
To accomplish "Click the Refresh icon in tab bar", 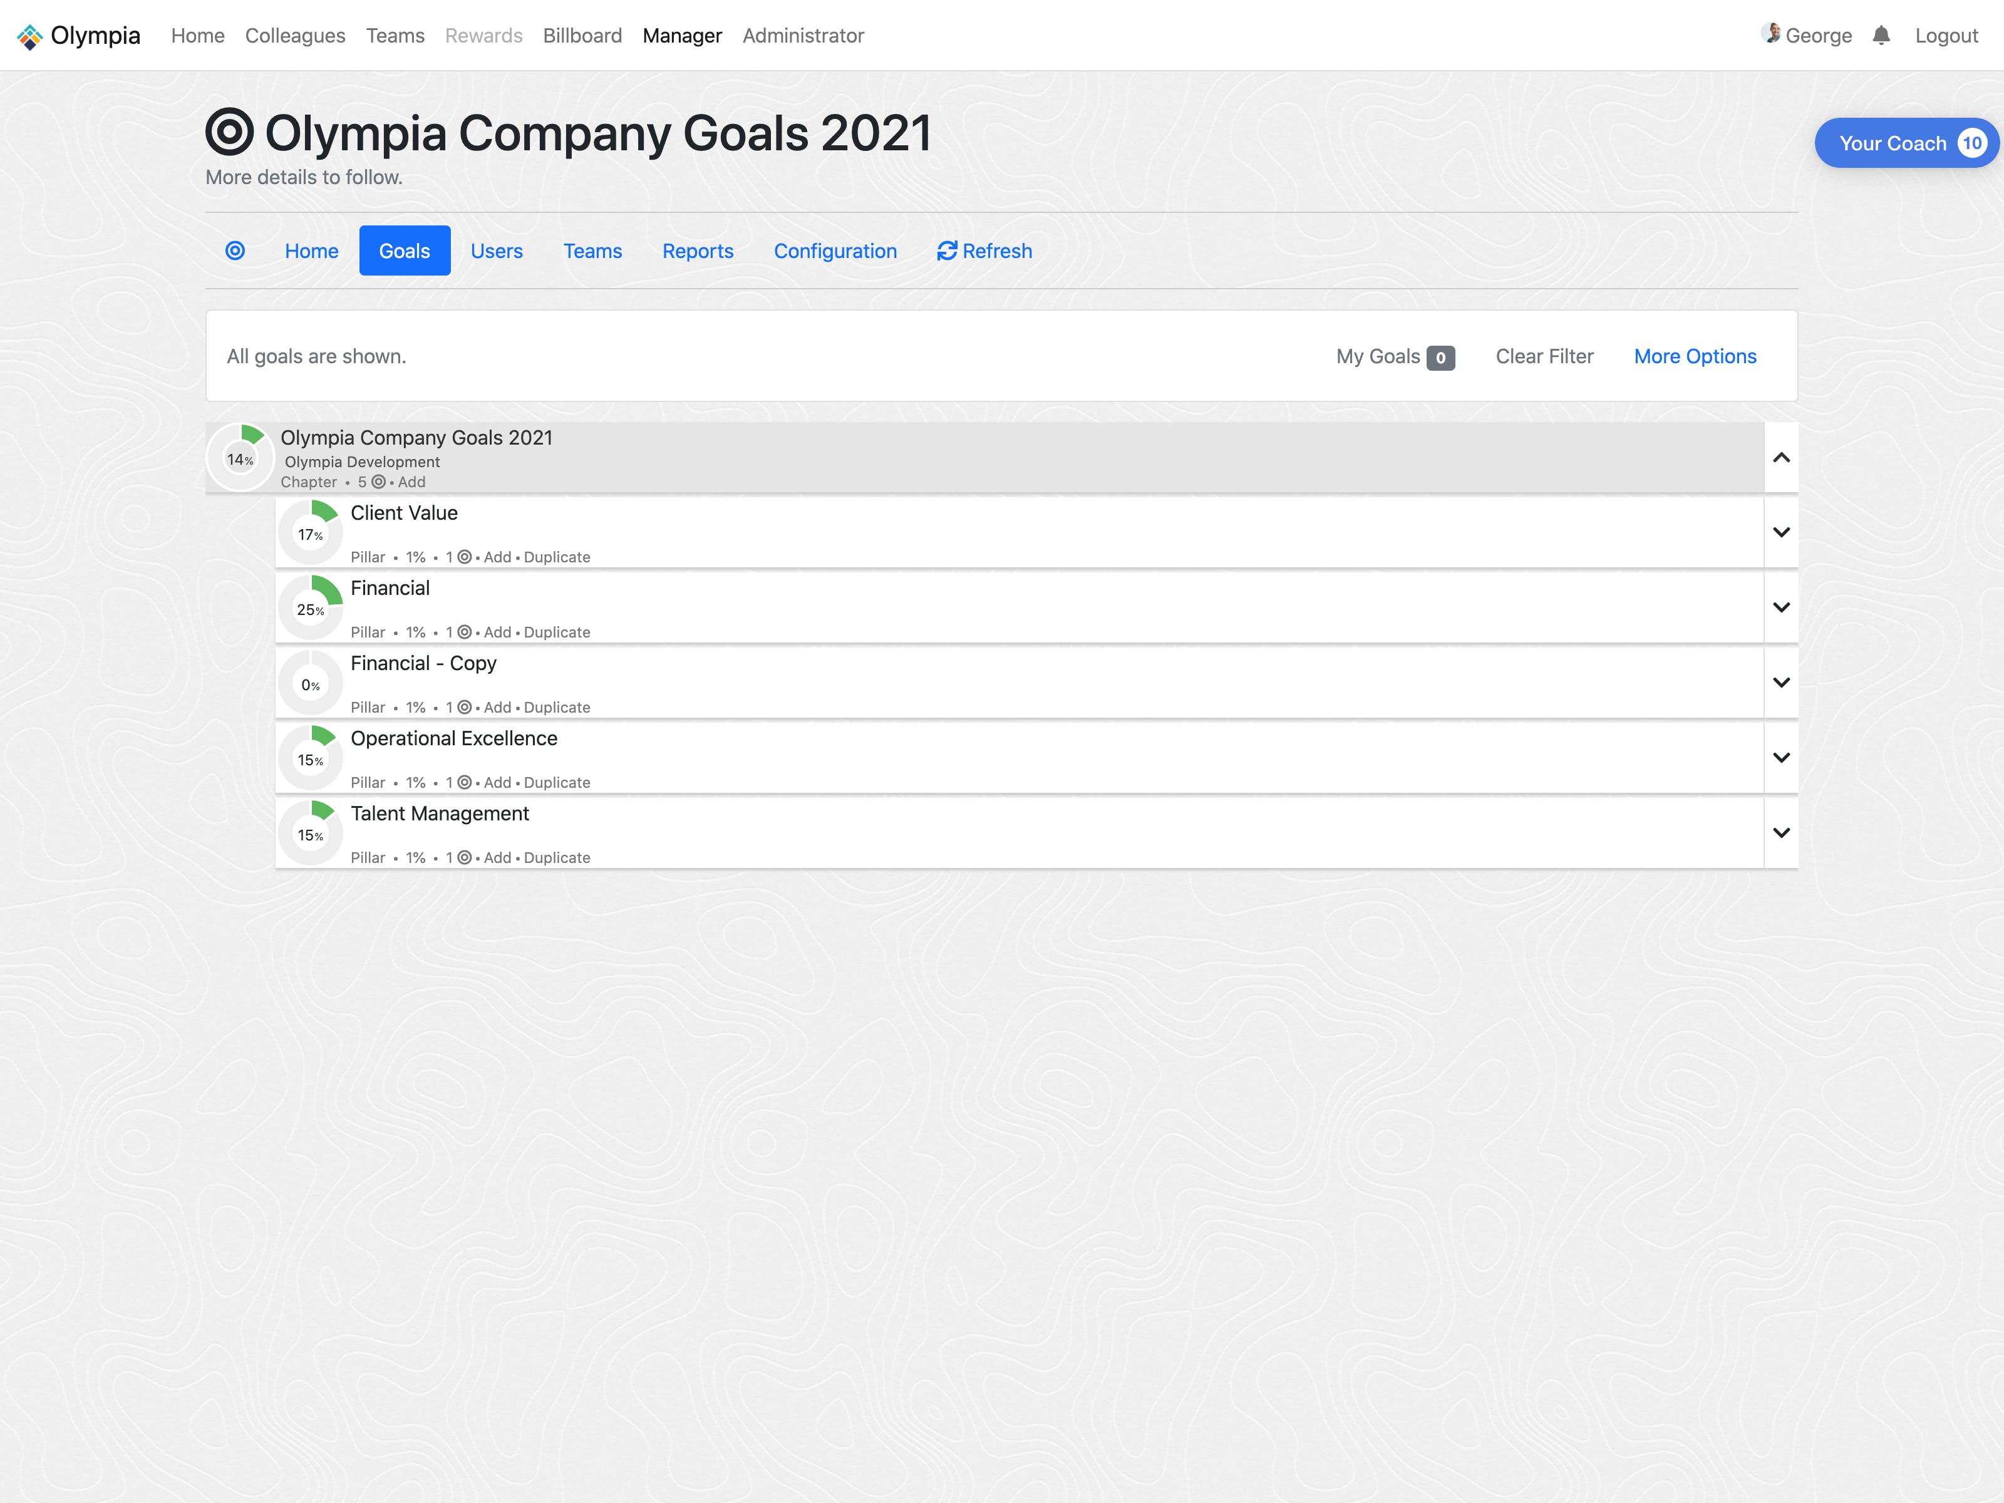I will point(947,251).
